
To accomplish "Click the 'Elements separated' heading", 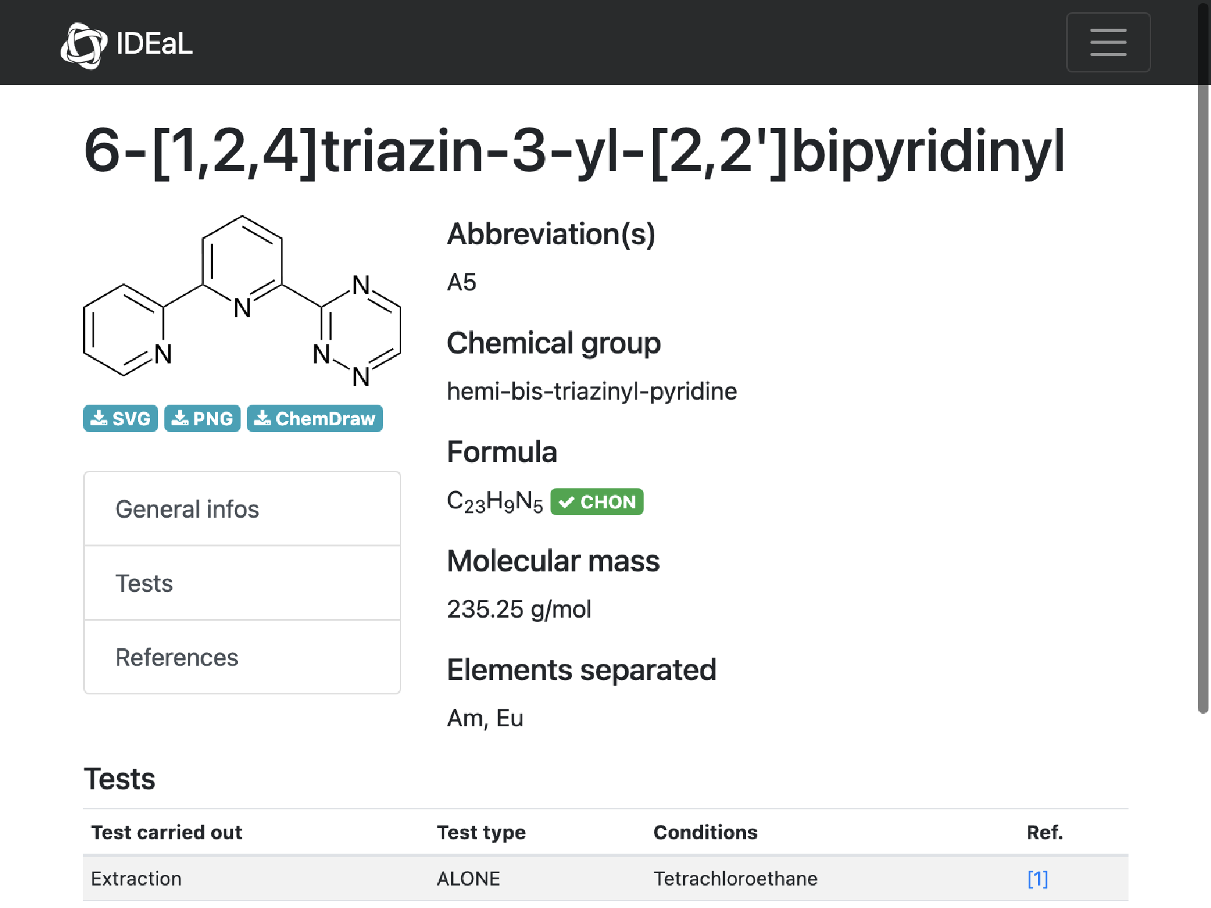I will (x=581, y=669).
